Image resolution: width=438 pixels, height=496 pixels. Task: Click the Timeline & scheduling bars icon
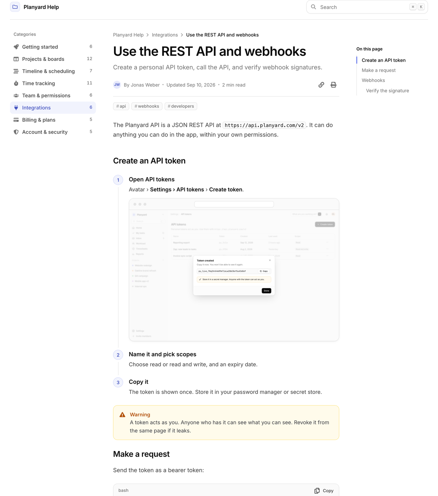tap(16, 71)
